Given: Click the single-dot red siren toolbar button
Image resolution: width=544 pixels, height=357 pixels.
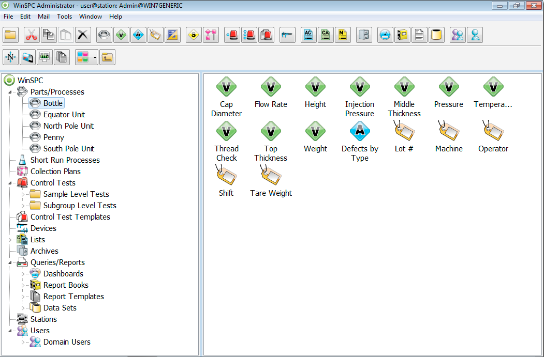Looking at the screenshot, I should 232,35.
